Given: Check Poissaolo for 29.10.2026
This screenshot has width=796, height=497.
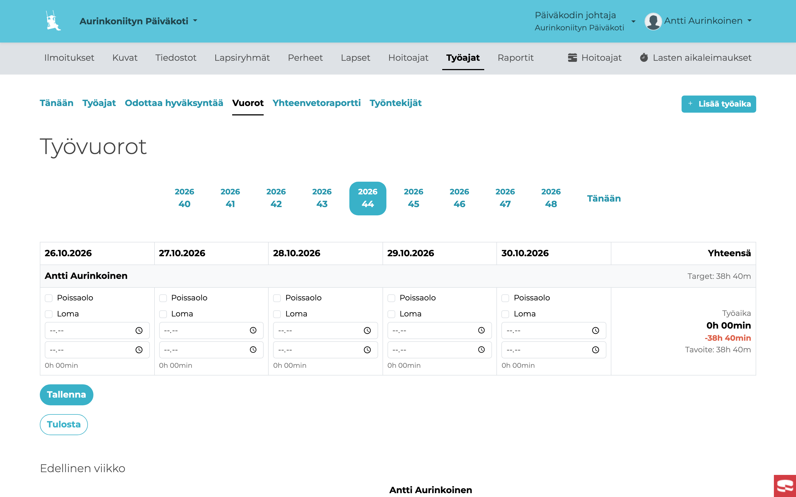Looking at the screenshot, I should click(391, 298).
